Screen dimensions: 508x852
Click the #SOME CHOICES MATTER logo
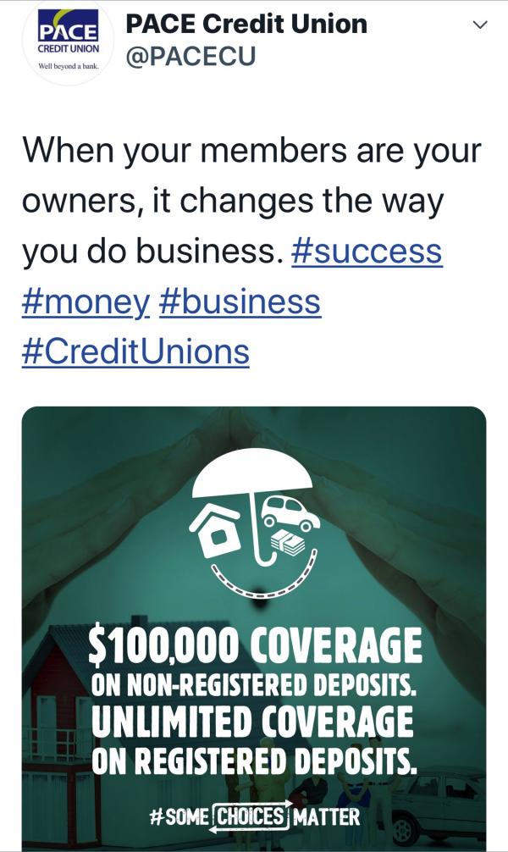[254, 816]
